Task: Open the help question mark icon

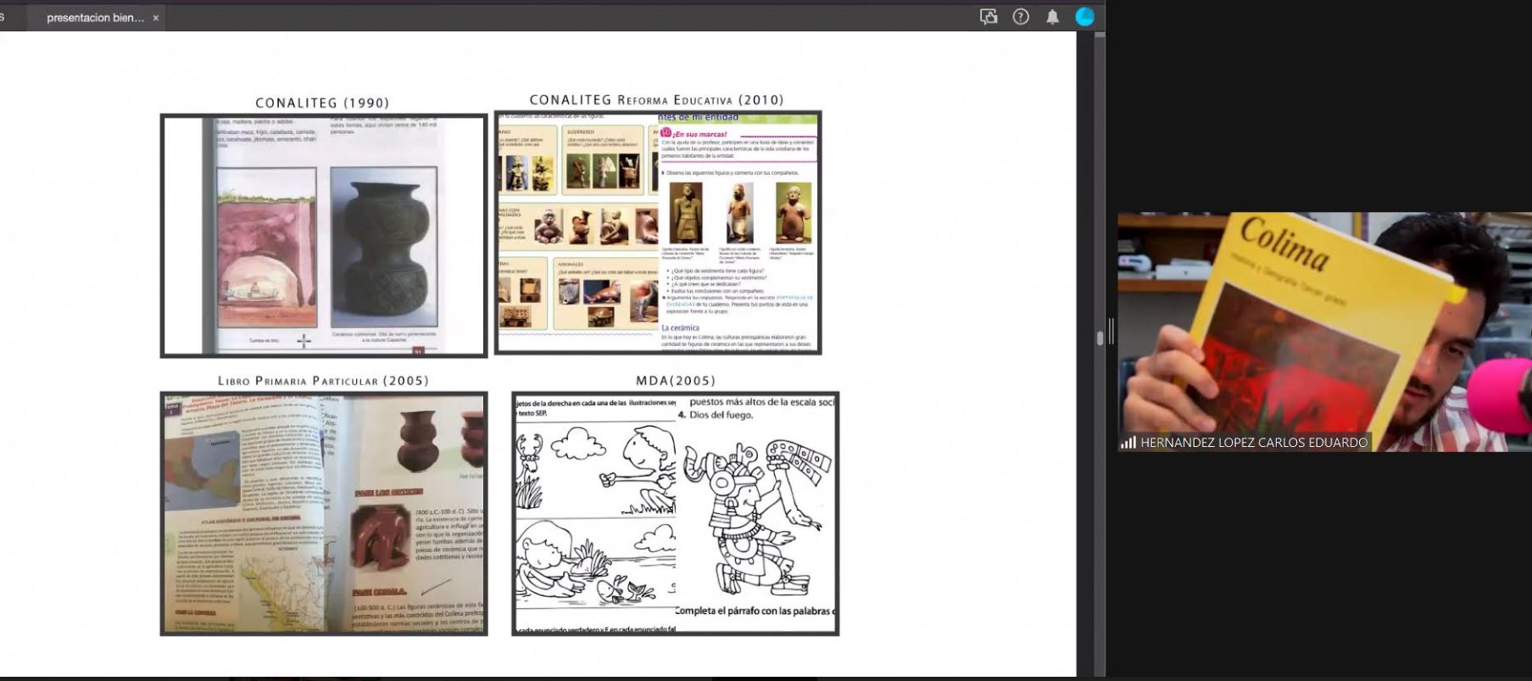Action: [1021, 17]
